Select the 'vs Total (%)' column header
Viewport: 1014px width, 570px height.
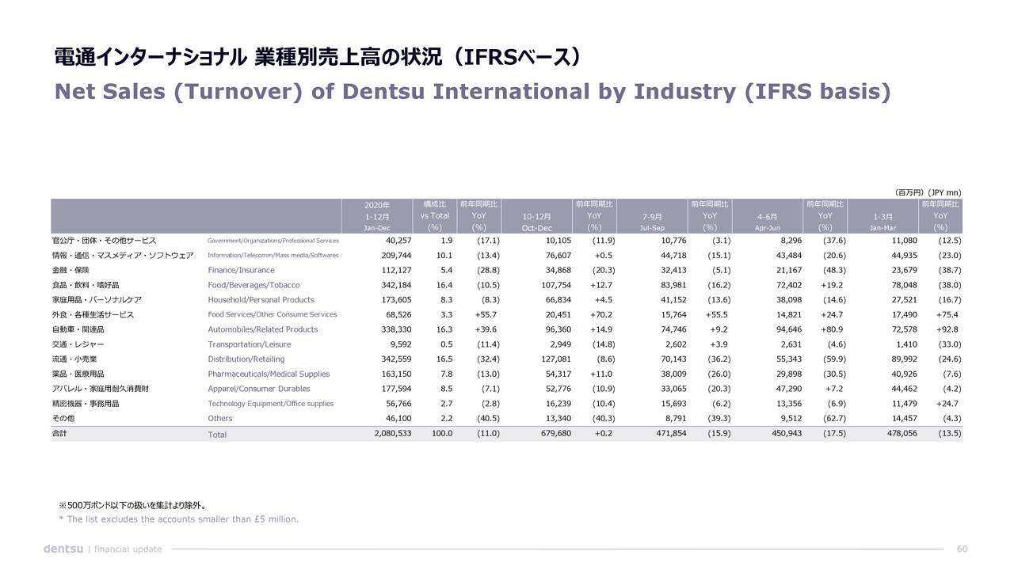(x=435, y=216)
